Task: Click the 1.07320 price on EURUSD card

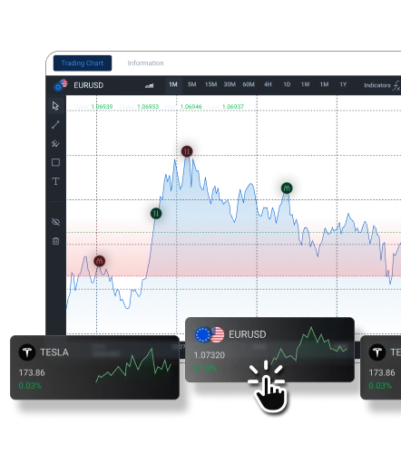Action: pyautogui.click(x=210, y=355)
